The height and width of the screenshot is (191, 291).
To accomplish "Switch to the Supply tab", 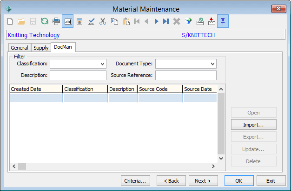I will (x=41, y=48).
